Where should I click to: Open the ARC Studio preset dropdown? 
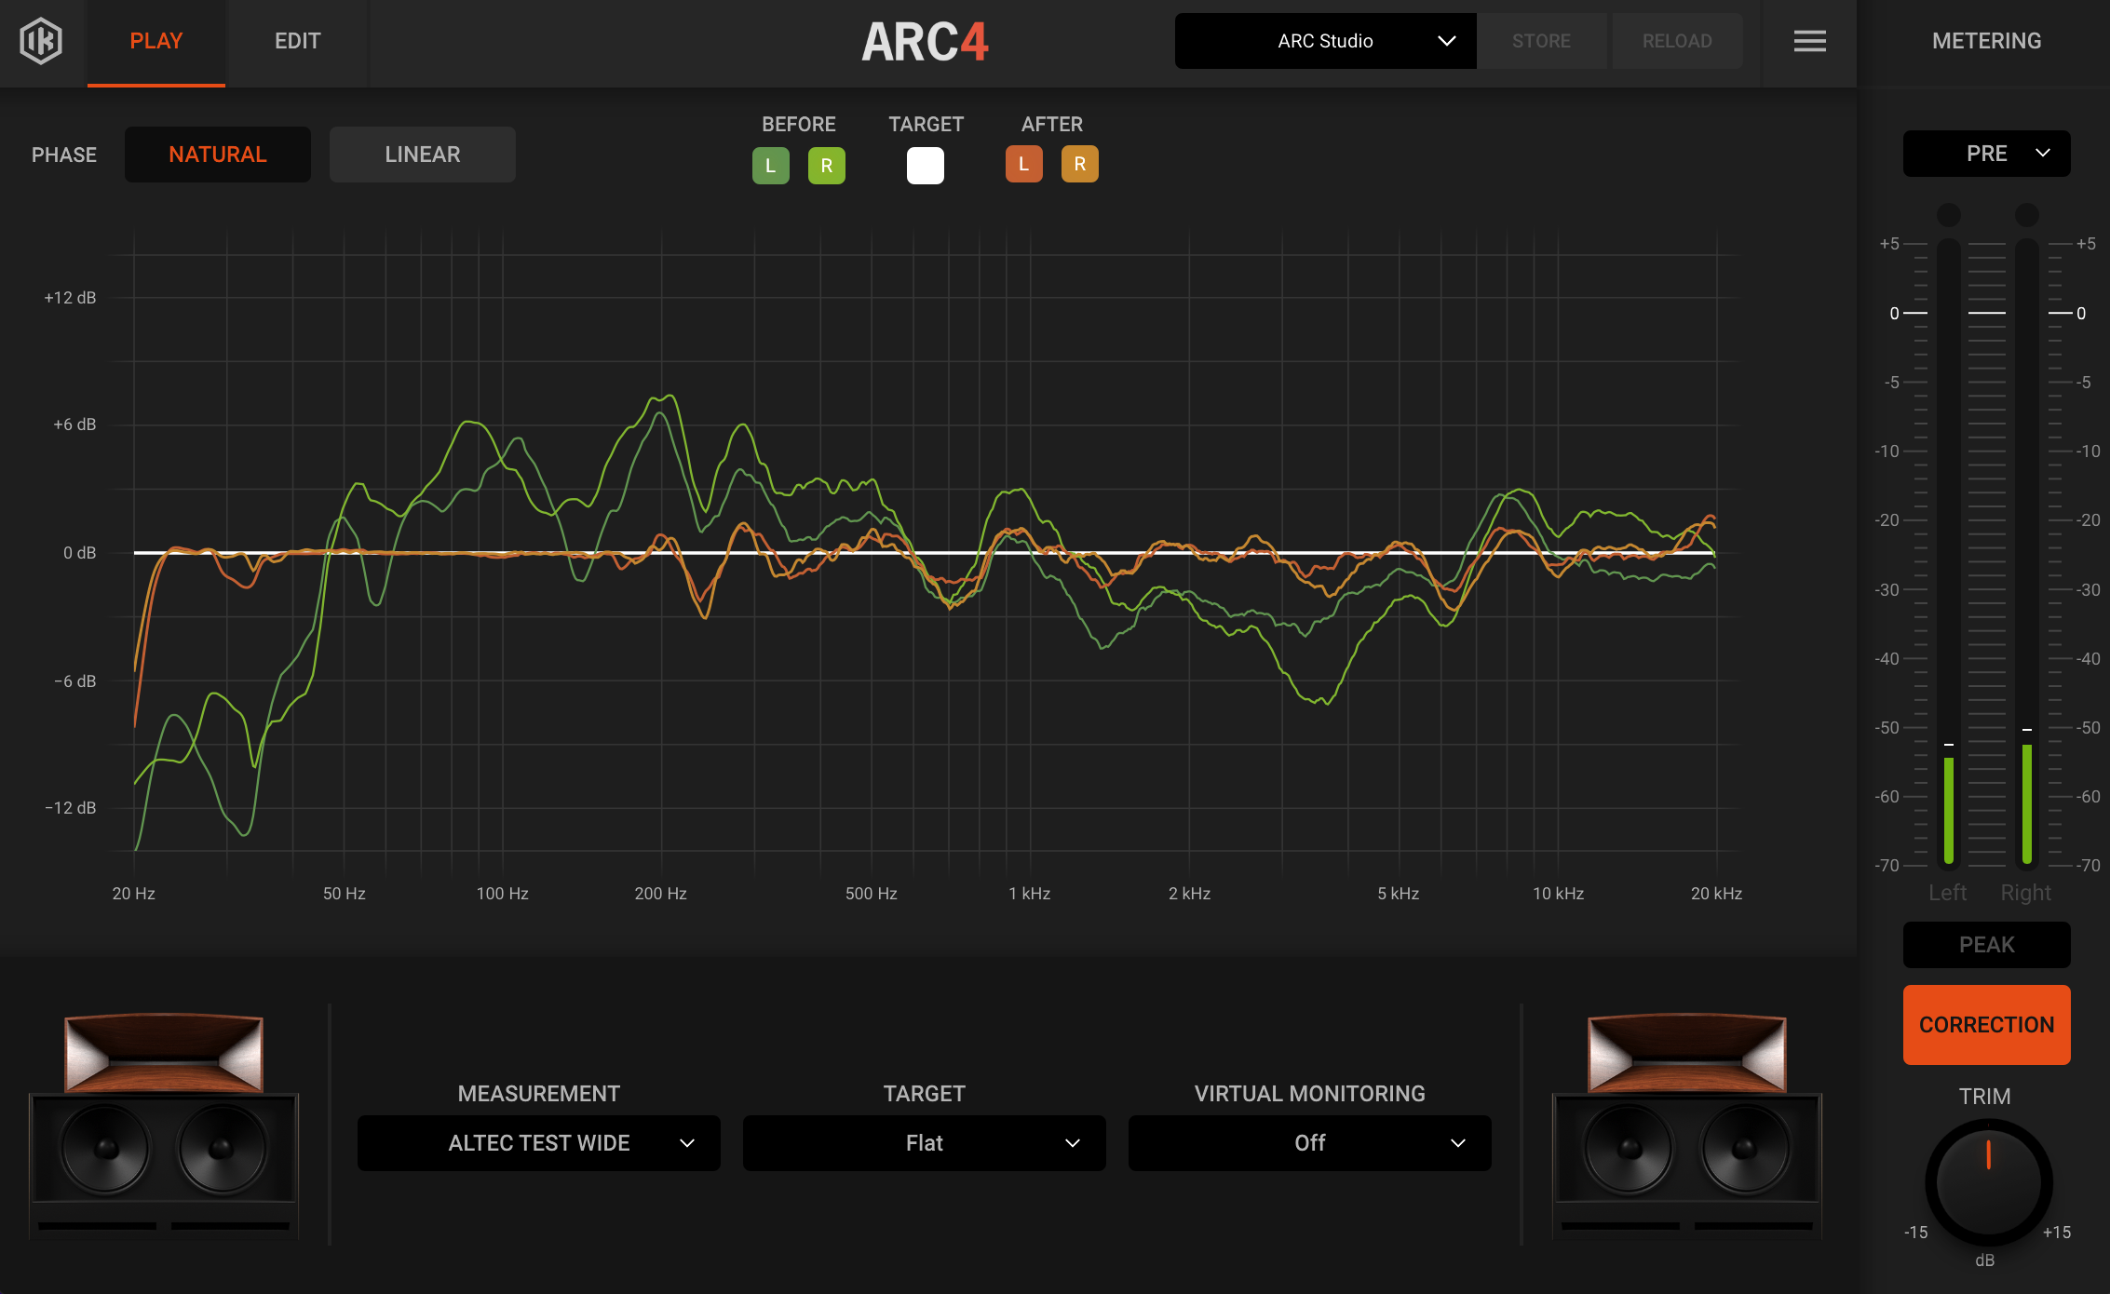(x=1325, y=41)
